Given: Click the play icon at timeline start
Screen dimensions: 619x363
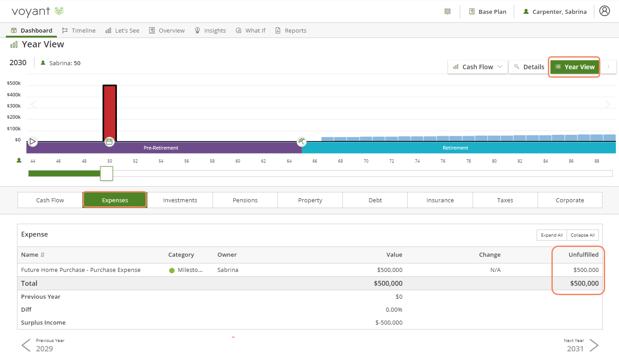Looking at the screenshot, I should pos(33,142).
